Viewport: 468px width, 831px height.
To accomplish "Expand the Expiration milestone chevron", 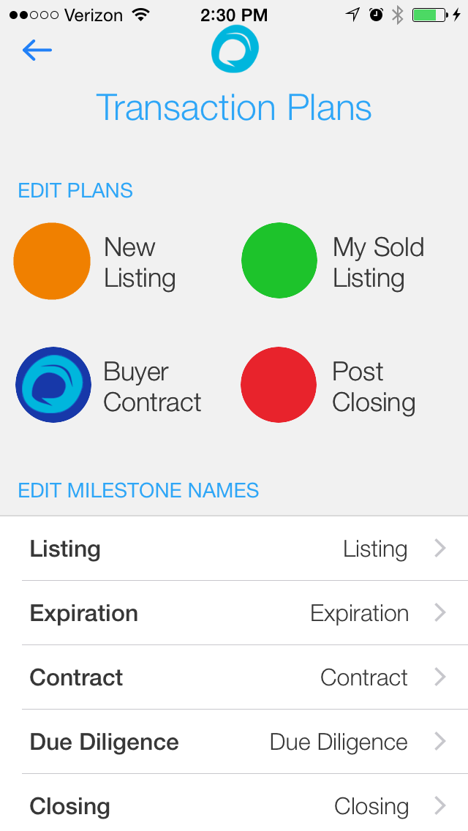I will [x=439, y=613].
